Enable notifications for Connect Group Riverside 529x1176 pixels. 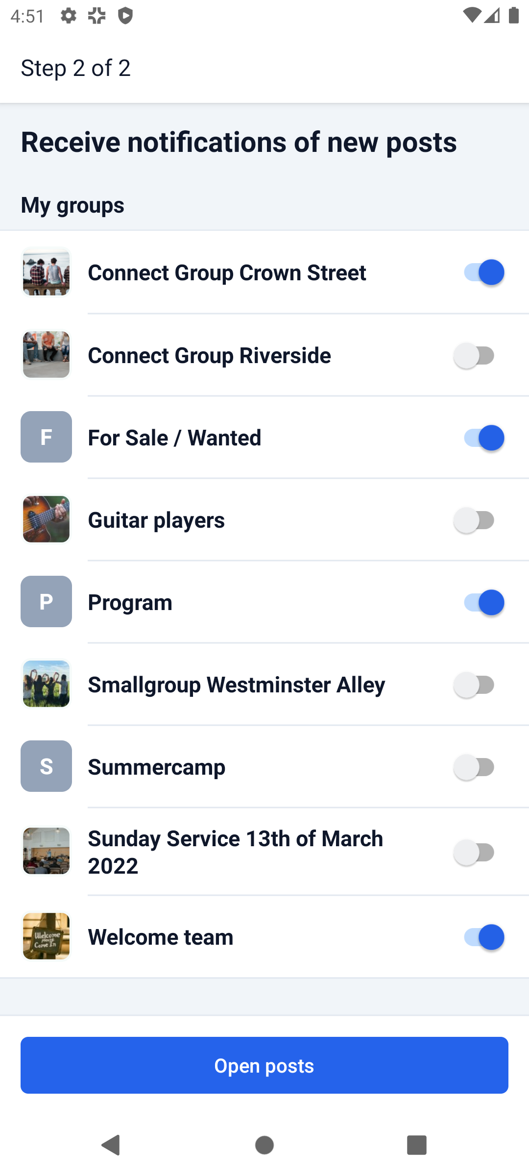click(x=474, y=355)
